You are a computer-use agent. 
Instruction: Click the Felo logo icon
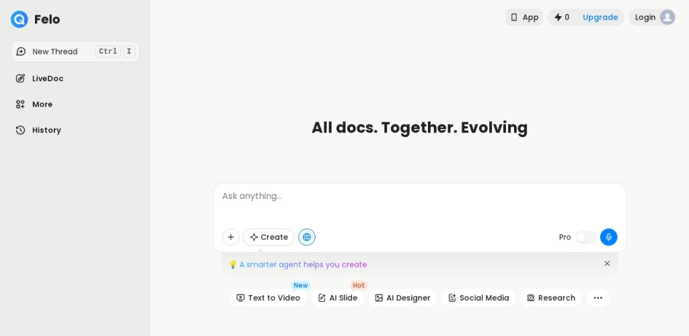pos(20,19)
